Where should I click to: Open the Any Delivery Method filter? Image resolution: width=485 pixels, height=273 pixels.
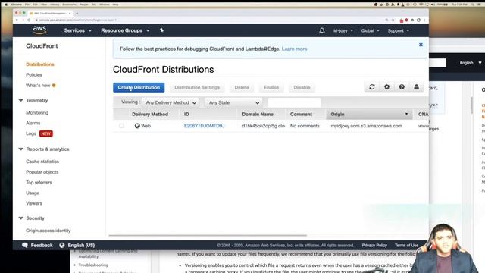171,102
